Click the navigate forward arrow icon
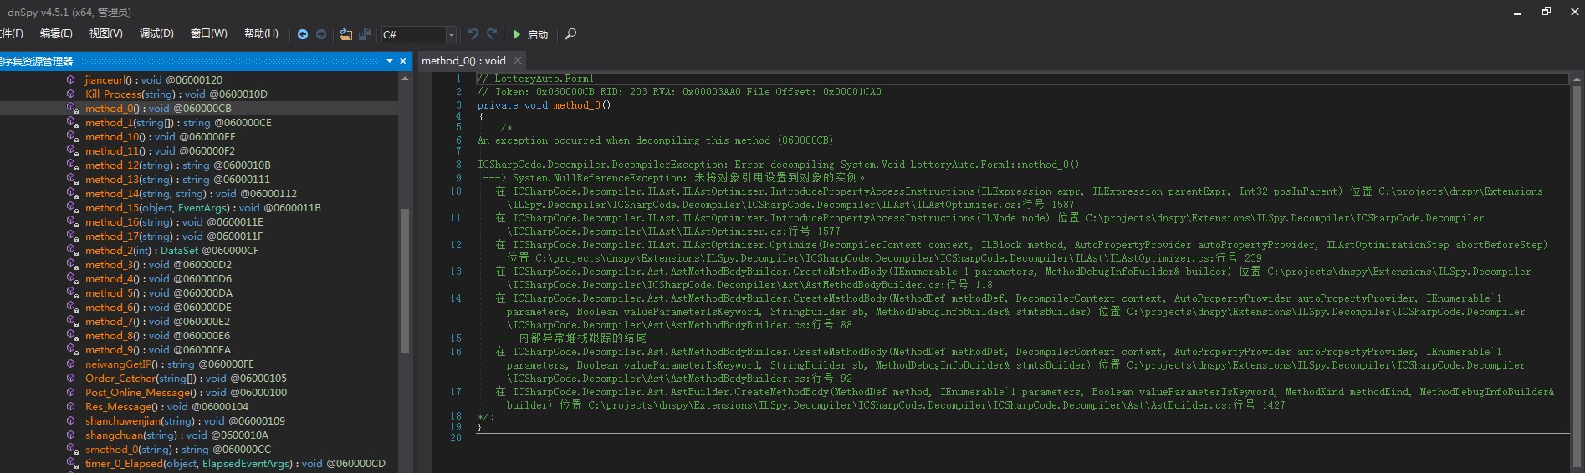This screenshot has width=1585, height=473. pos(321,34)
